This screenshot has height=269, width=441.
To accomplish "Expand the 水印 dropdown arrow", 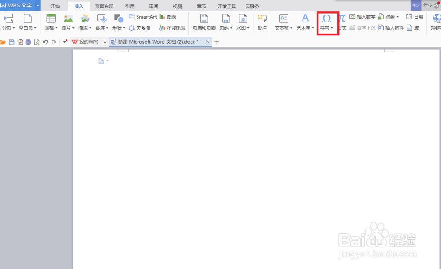I will (x=248, y=28).
